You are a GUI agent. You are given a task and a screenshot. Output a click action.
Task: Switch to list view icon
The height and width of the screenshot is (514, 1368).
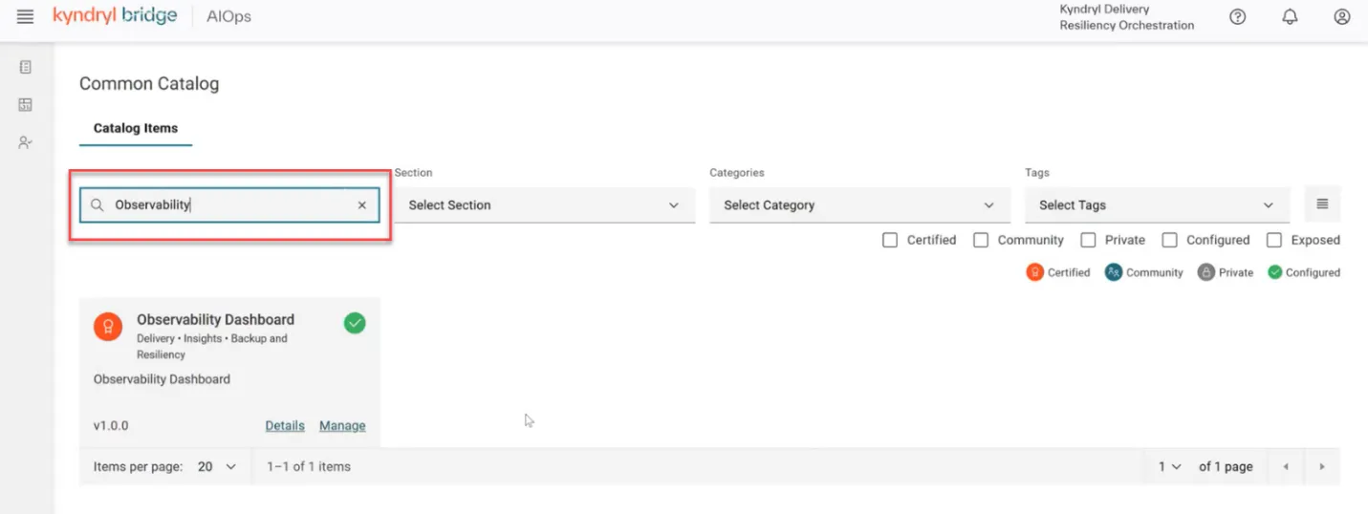click(x=1322, y=204)
